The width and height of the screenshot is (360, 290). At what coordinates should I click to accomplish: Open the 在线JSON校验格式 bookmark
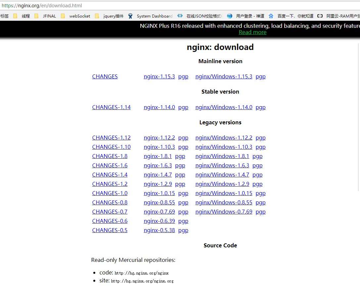(200, 16)
